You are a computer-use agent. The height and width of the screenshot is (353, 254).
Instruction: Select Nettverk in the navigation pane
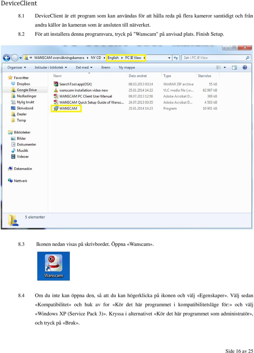tap(20, 181)
